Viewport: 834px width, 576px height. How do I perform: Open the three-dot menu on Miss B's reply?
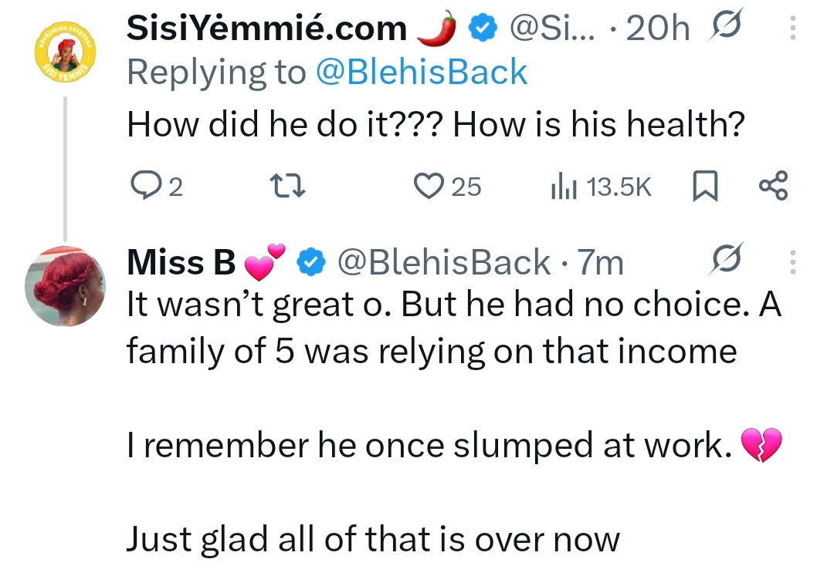(x=793, y=261)
